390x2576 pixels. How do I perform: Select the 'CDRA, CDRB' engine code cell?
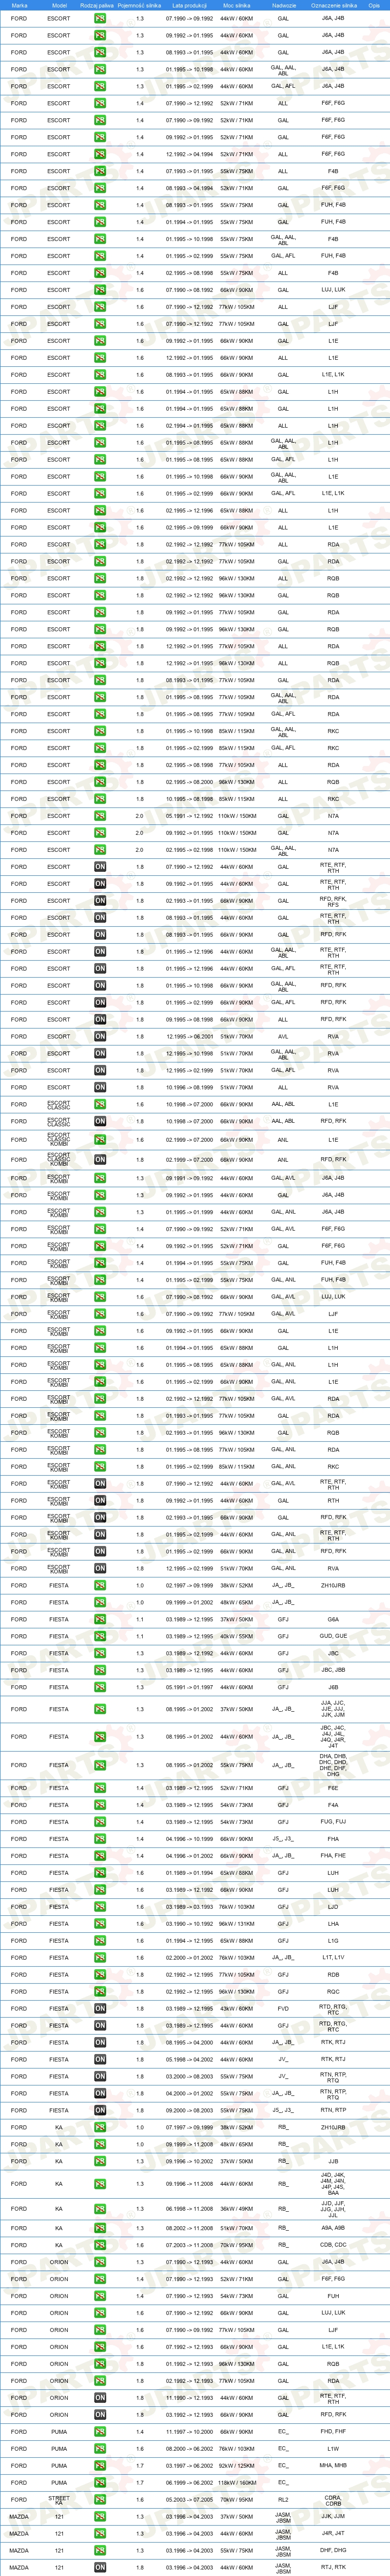click(333, 2499)
